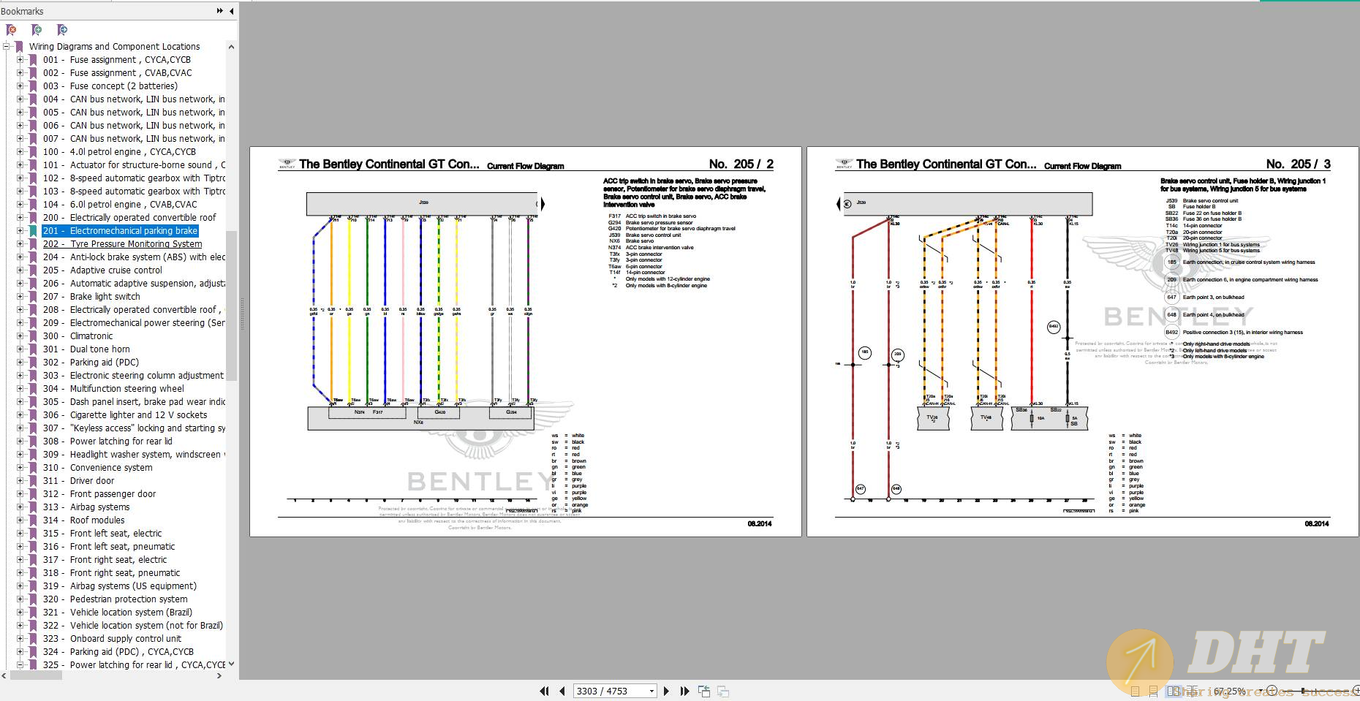Open bookmark 301 - Dual tone horn

pos(86,349)
